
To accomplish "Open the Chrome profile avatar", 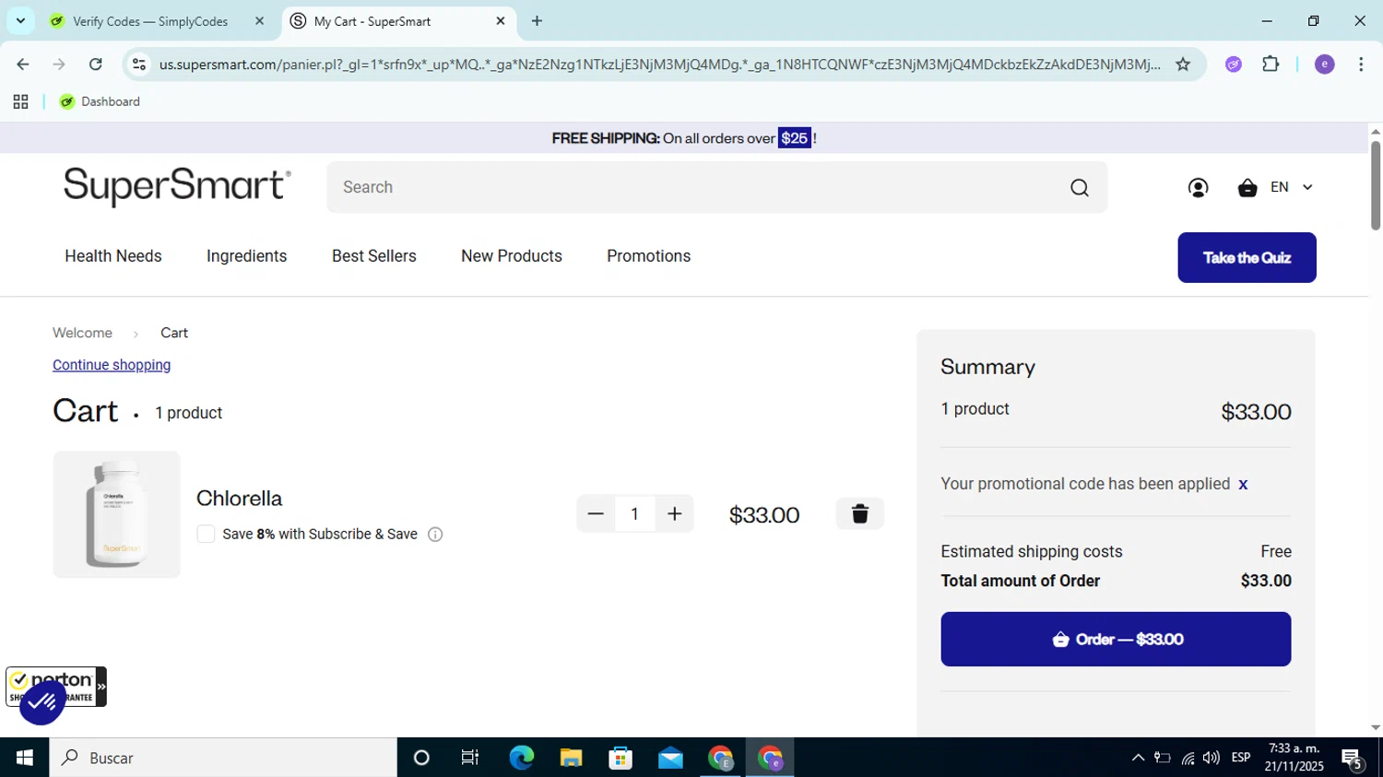I will click(x=1325, y=65).
